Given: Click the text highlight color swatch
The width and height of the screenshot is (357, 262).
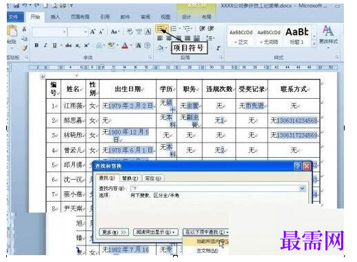Looking at the screenshot, I should click(x=111, y=45).
